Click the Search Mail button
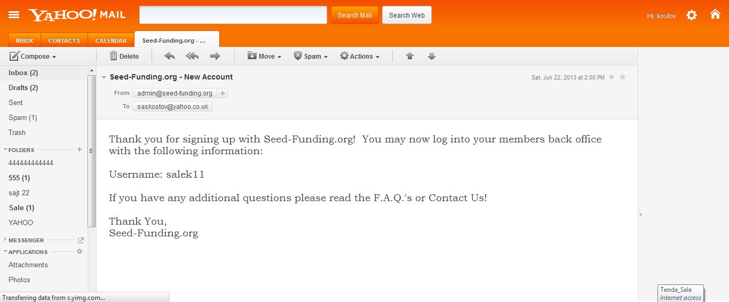 point(354,15)
